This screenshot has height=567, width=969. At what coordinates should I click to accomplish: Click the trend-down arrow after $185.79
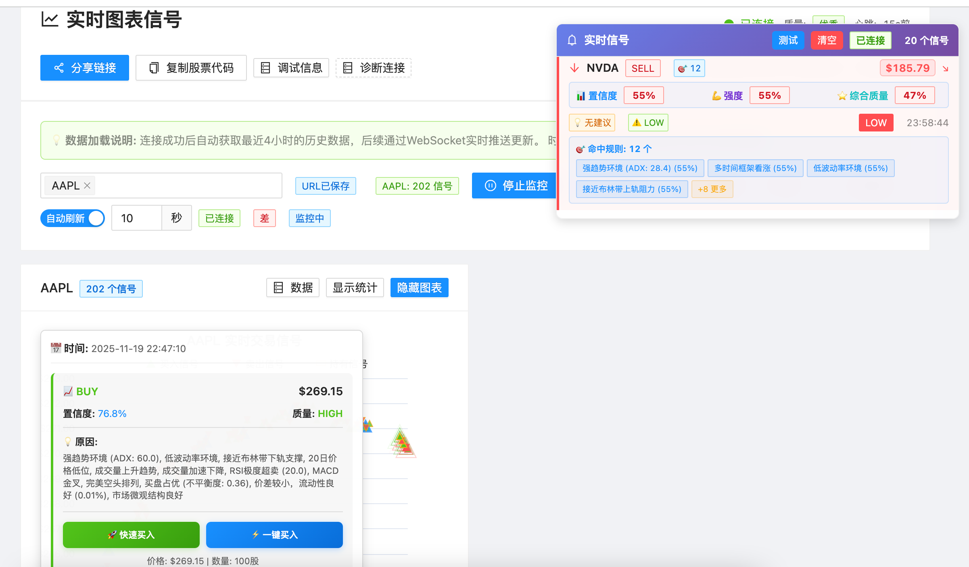click(x=945, y=69)
